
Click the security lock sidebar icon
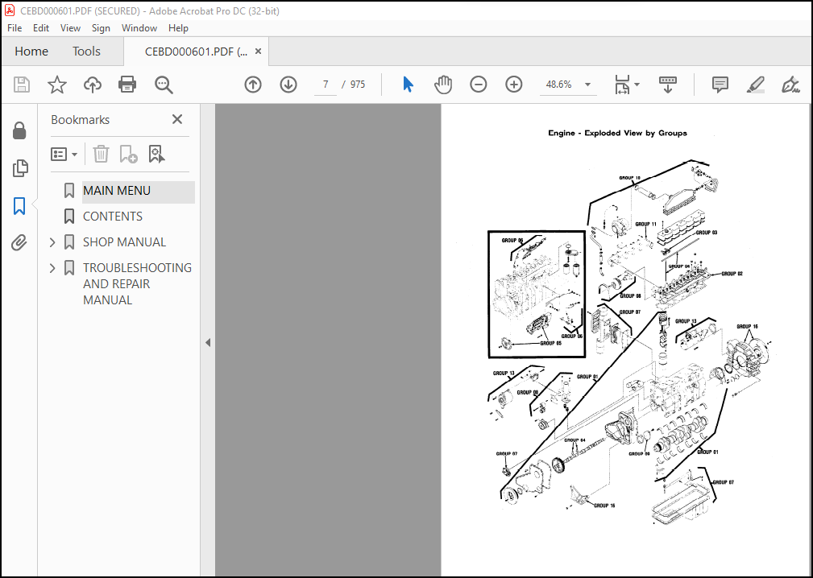tap(19, 131)
